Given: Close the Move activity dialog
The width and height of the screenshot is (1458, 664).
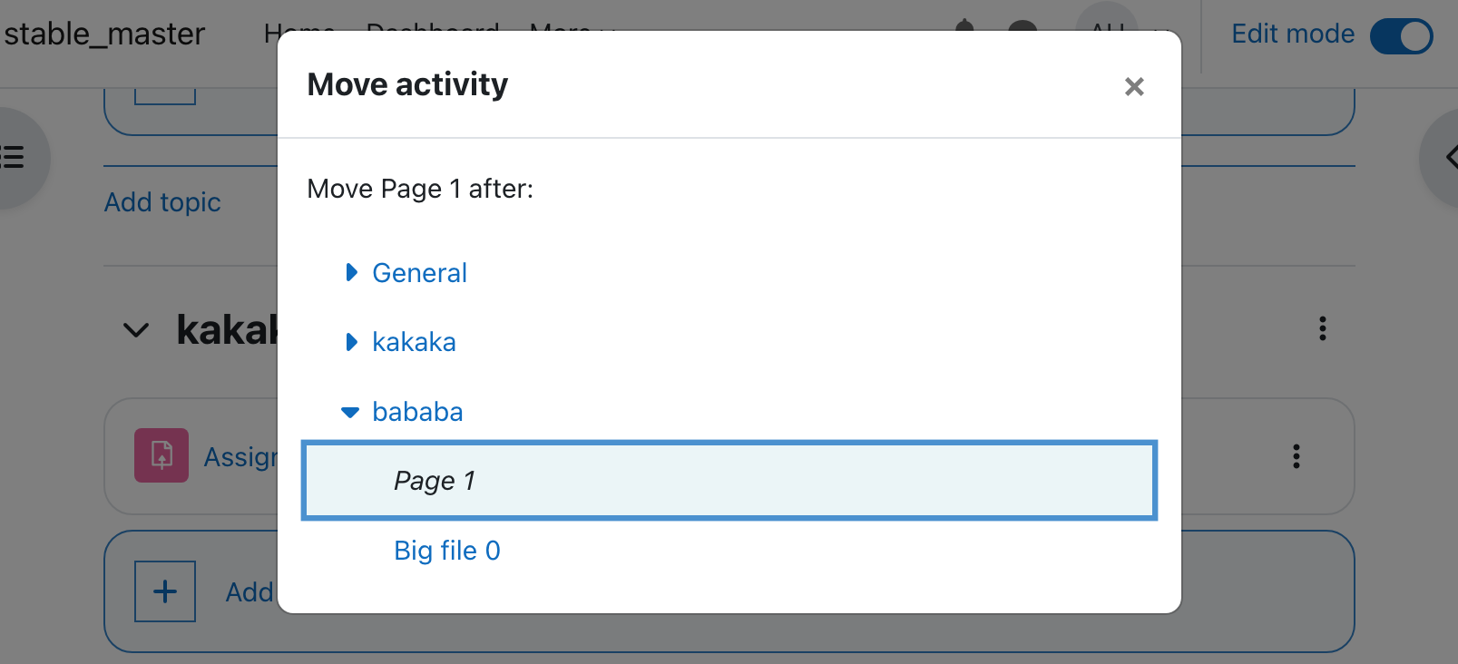Looking at the screenshot, I should click(1134, 86).
